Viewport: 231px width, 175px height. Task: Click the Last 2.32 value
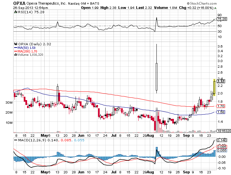(144, 8)
